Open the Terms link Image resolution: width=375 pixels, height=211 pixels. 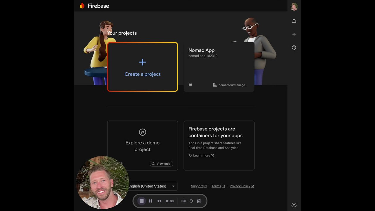218,186
